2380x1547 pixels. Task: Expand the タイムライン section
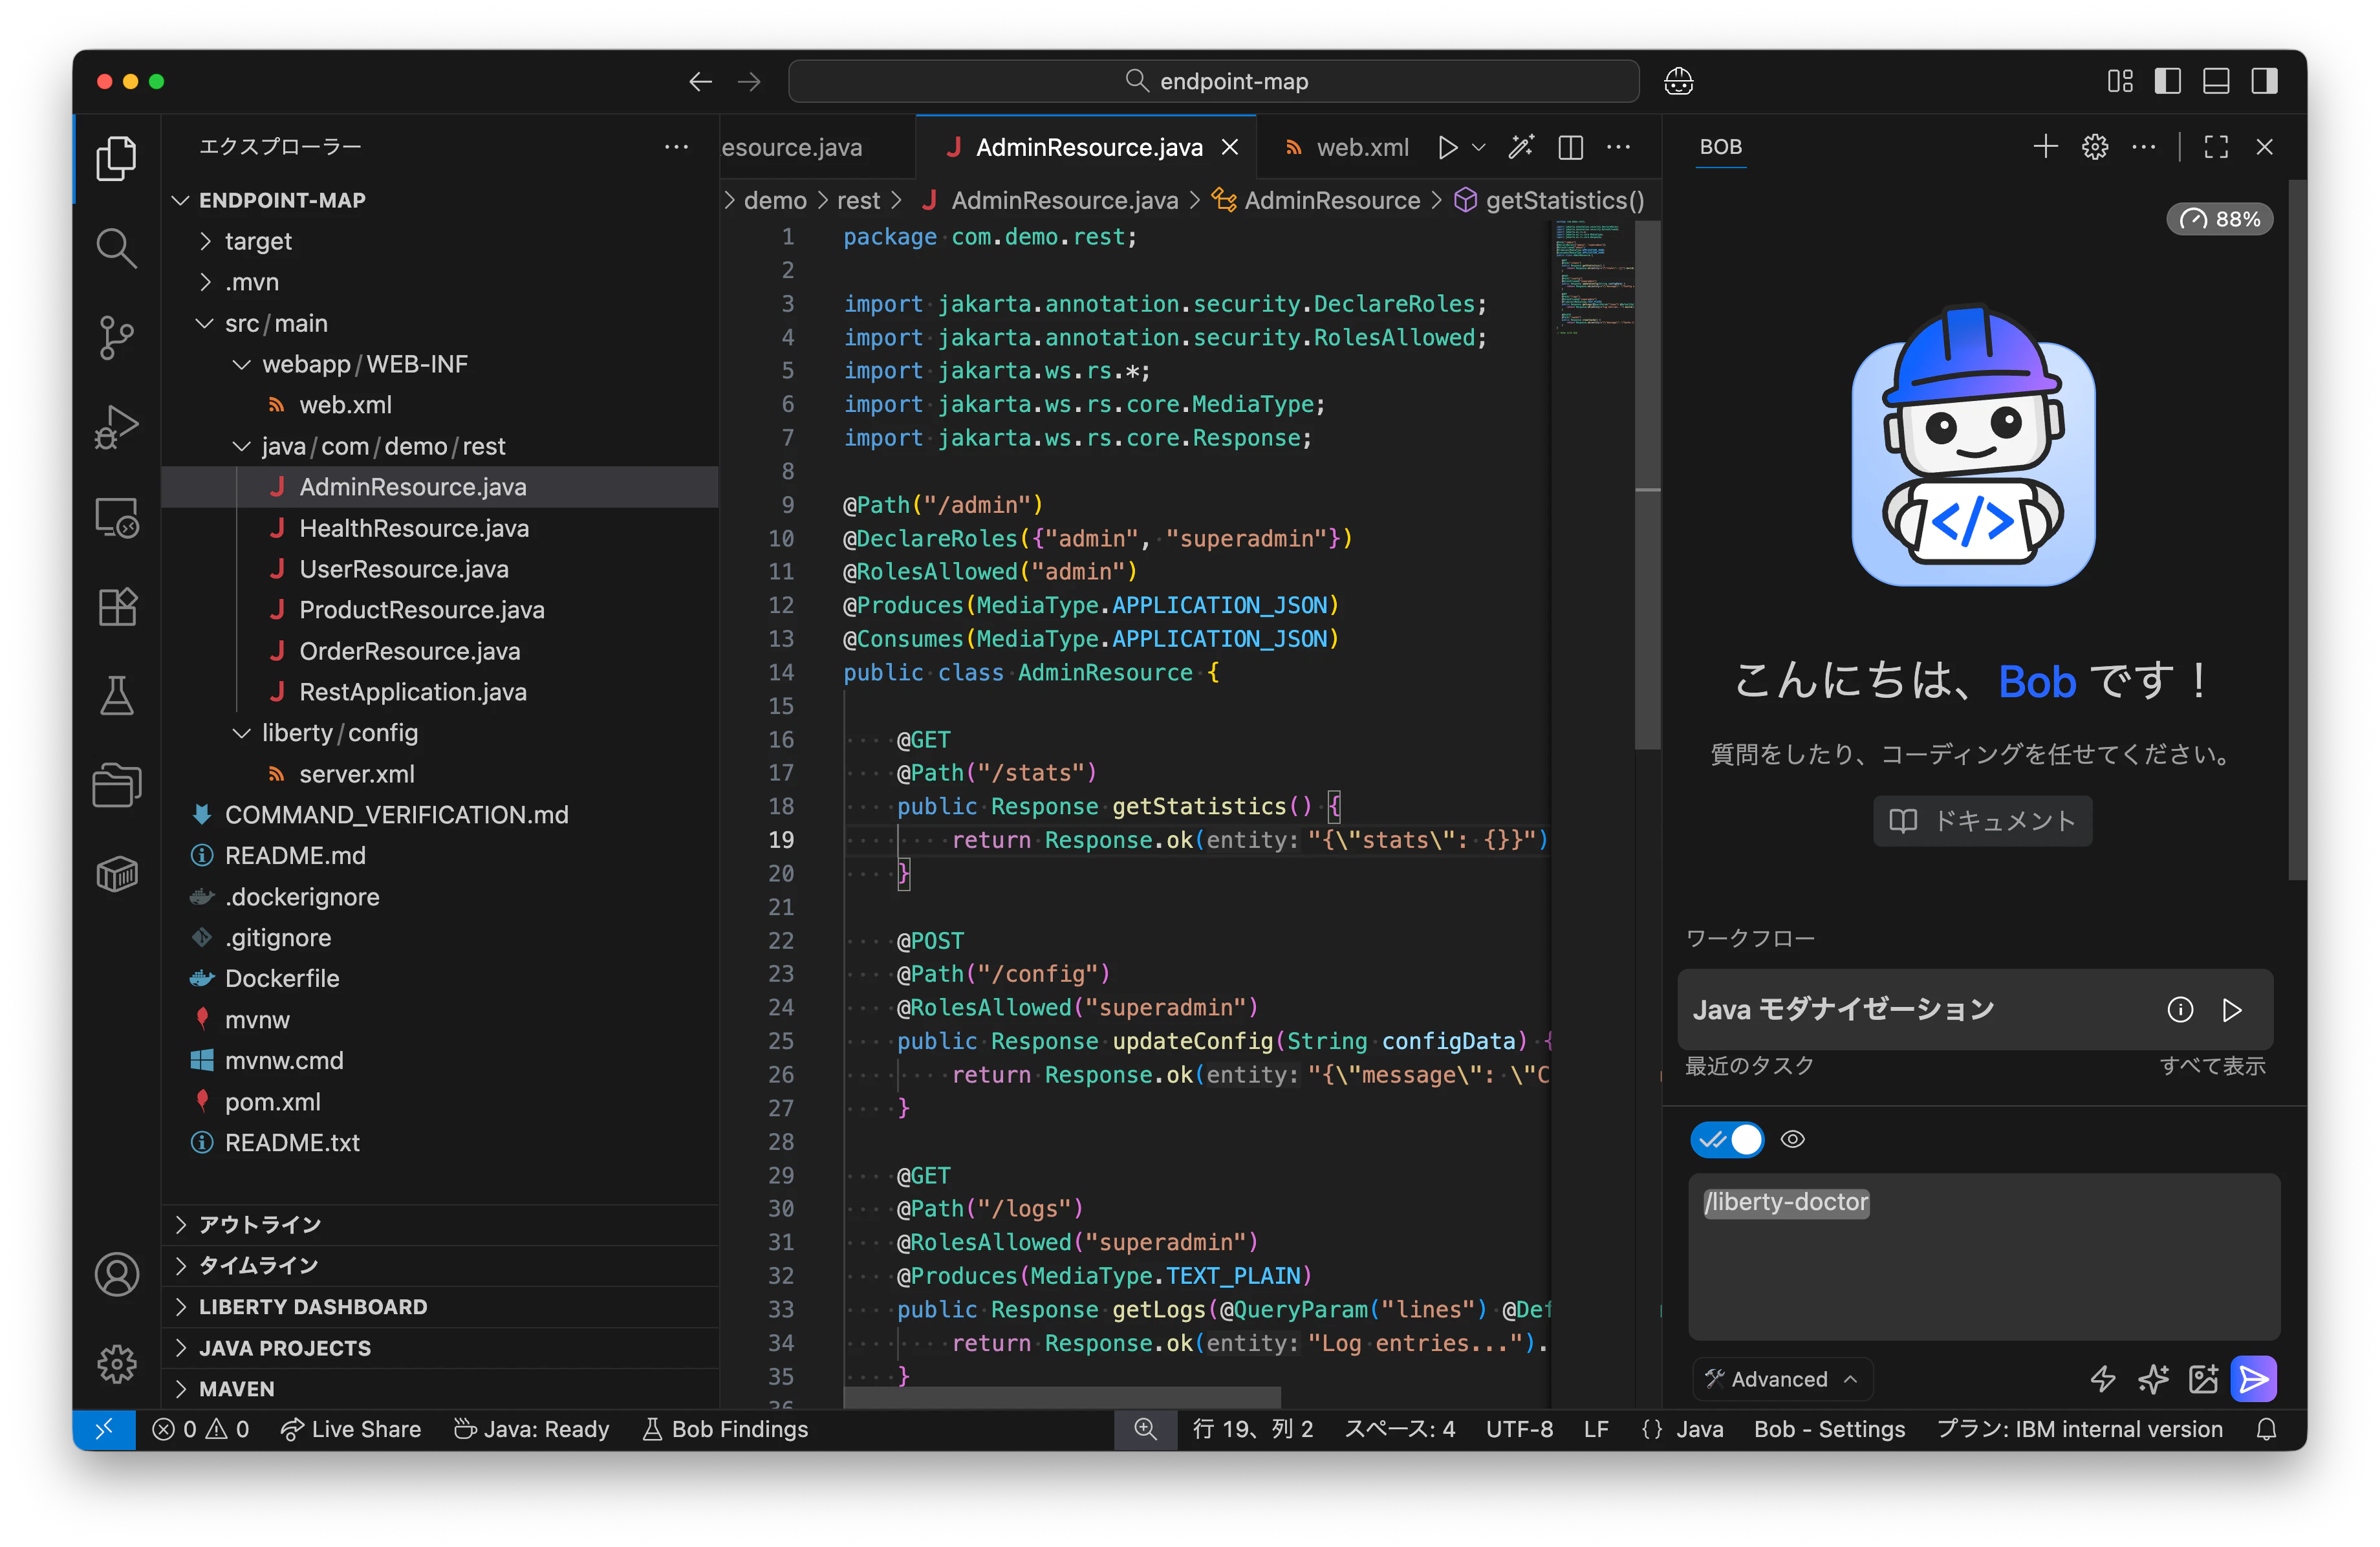(x=440, y=1266)
